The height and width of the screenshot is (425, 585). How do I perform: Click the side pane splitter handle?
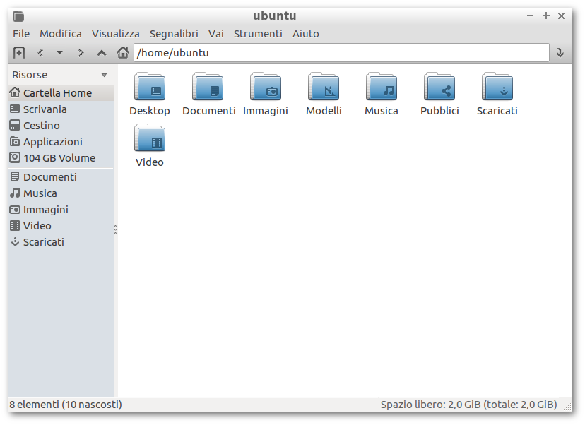pos(116,229)
